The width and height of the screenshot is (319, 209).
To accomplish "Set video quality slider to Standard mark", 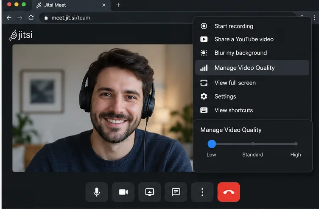I will click(x=253, y=144).
